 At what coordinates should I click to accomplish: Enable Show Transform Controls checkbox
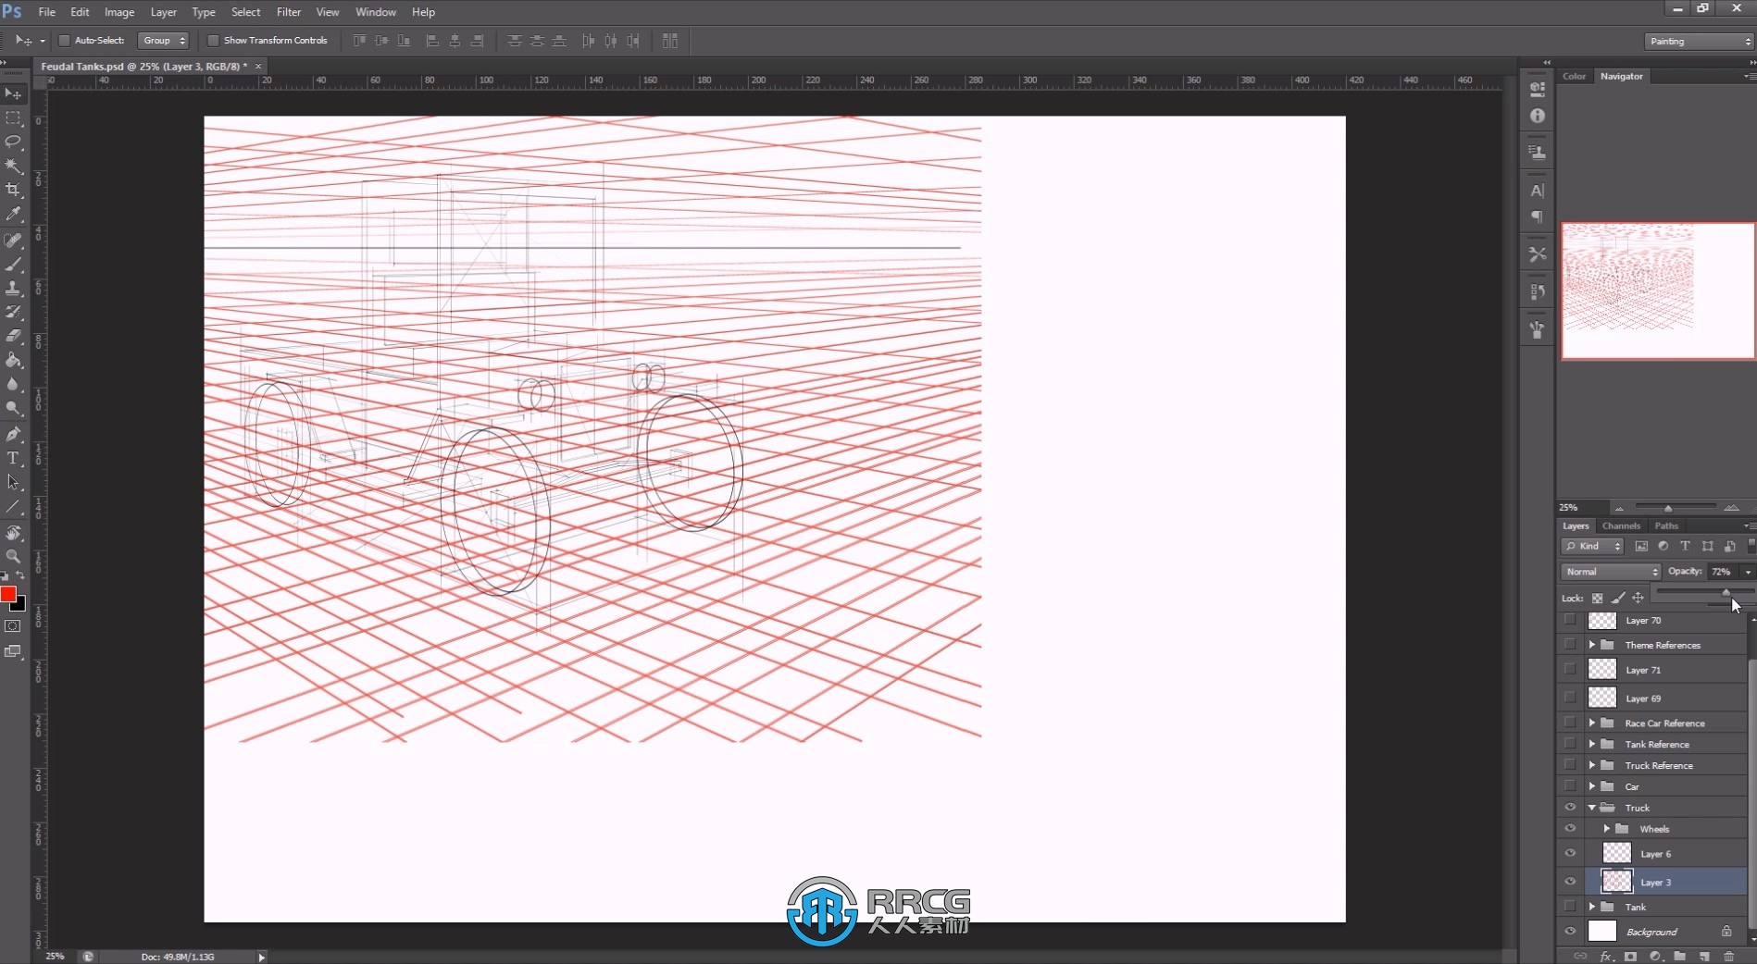coord(213,41)
